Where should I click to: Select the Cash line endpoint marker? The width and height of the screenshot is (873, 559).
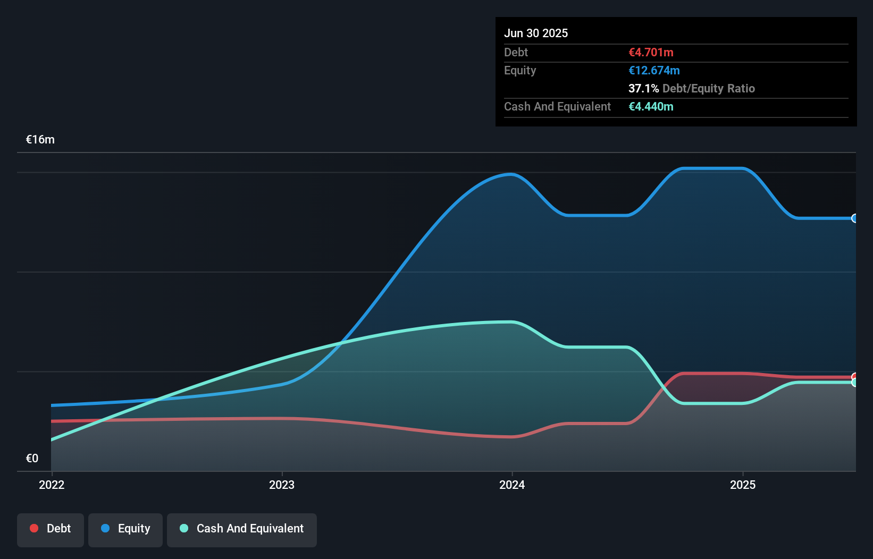tap(854, 382)
